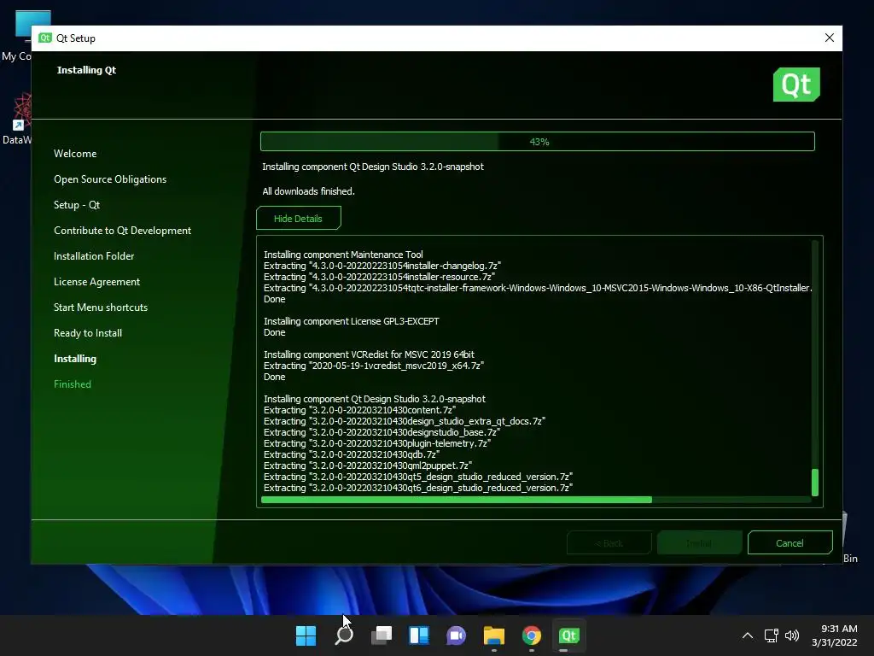Launch the Chat app from the taskbar
Viewport: 874px width, 656px height.
pyautogui.click(x=456, y=635)
